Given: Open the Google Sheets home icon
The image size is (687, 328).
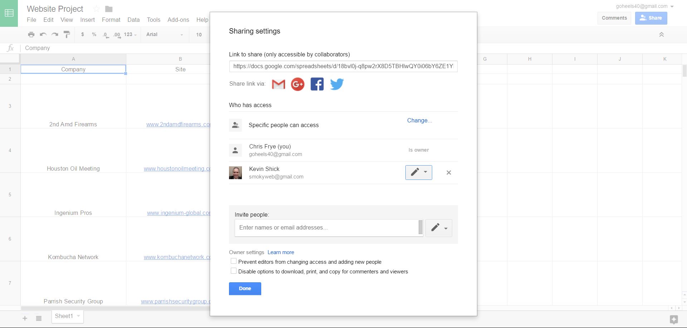Looking at the screenshot, I should 9,13.
